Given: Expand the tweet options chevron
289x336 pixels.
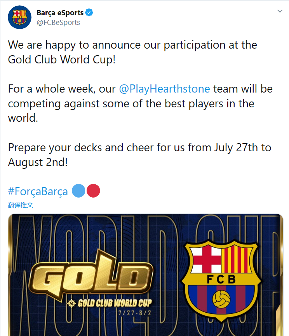Looking at the screenshot, I should coord(280,11).
